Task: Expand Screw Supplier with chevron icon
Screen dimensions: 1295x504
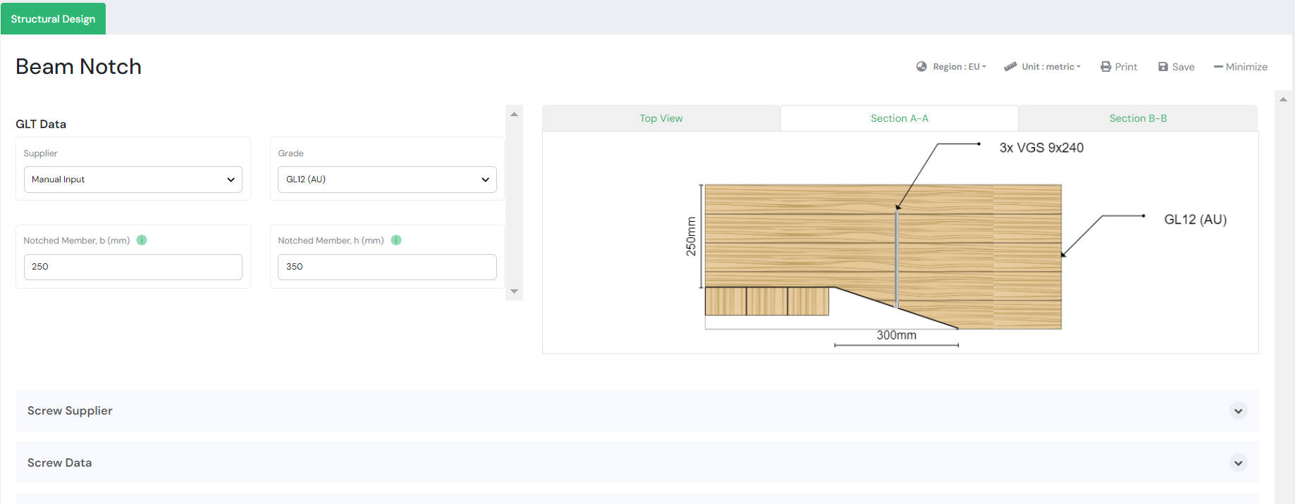Action: pyautogui.click(x=1238, y=411)
